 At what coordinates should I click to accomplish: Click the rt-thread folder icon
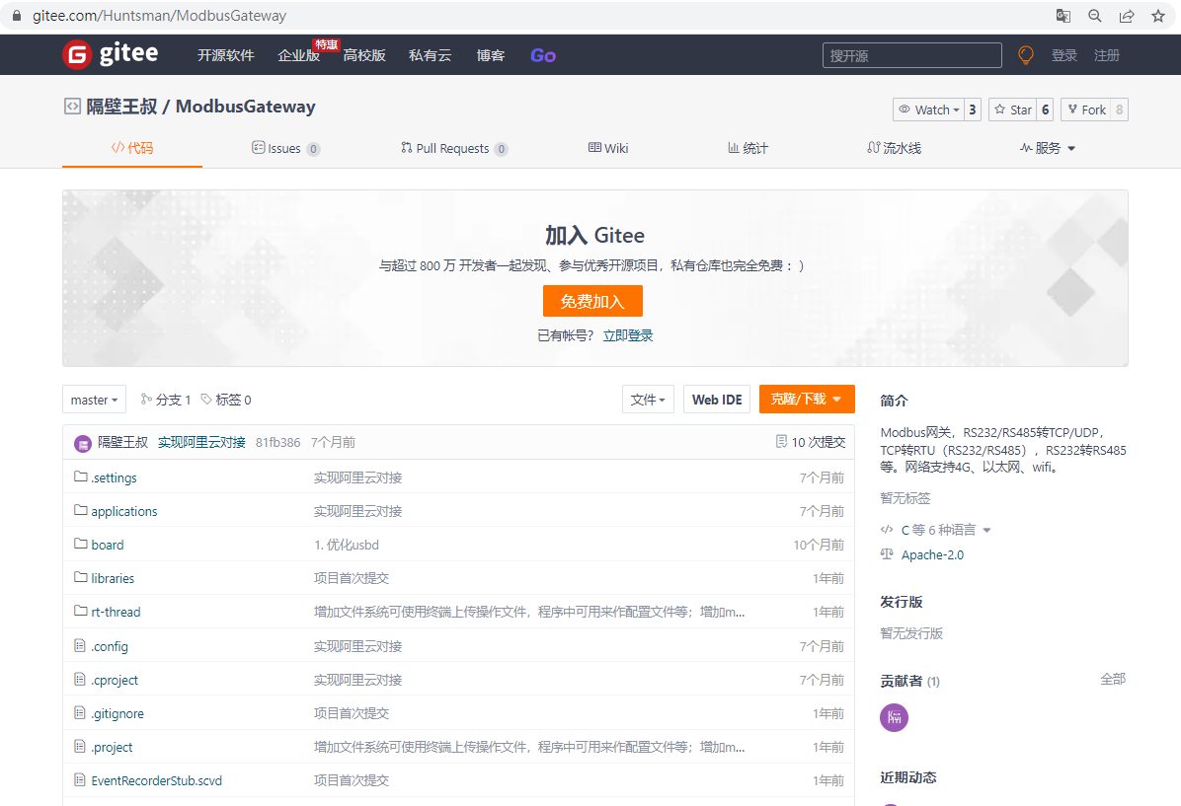[x=81, y=611]
